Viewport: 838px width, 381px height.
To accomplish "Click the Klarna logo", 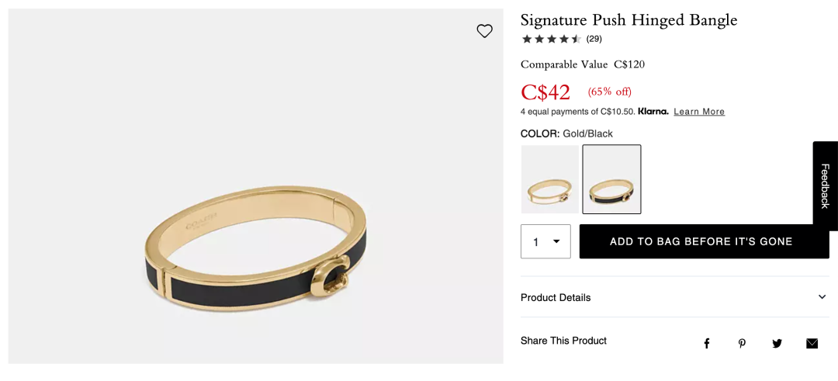I will coord(653,112).
